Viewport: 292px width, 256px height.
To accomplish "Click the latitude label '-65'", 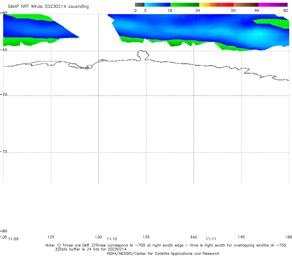I will [x=4, y=50].
